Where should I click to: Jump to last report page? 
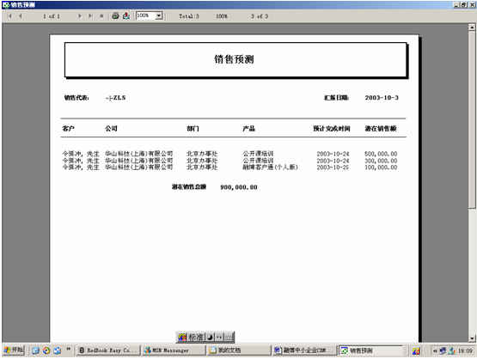(x=90, y=16)
